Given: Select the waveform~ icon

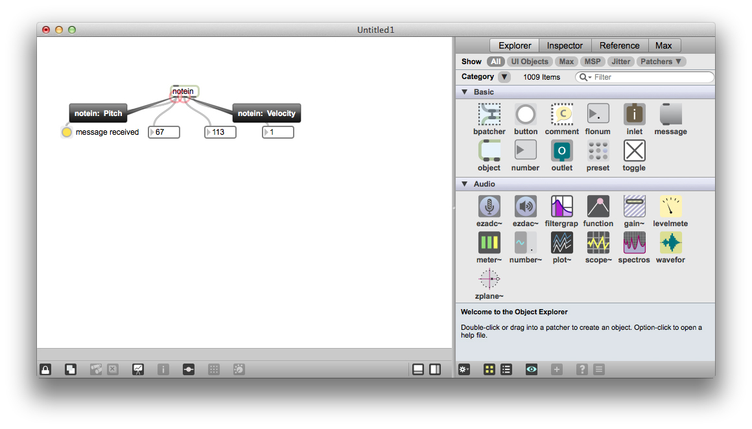Looking at the screenshot, I should pyautogui.click(x=670, y=242).
